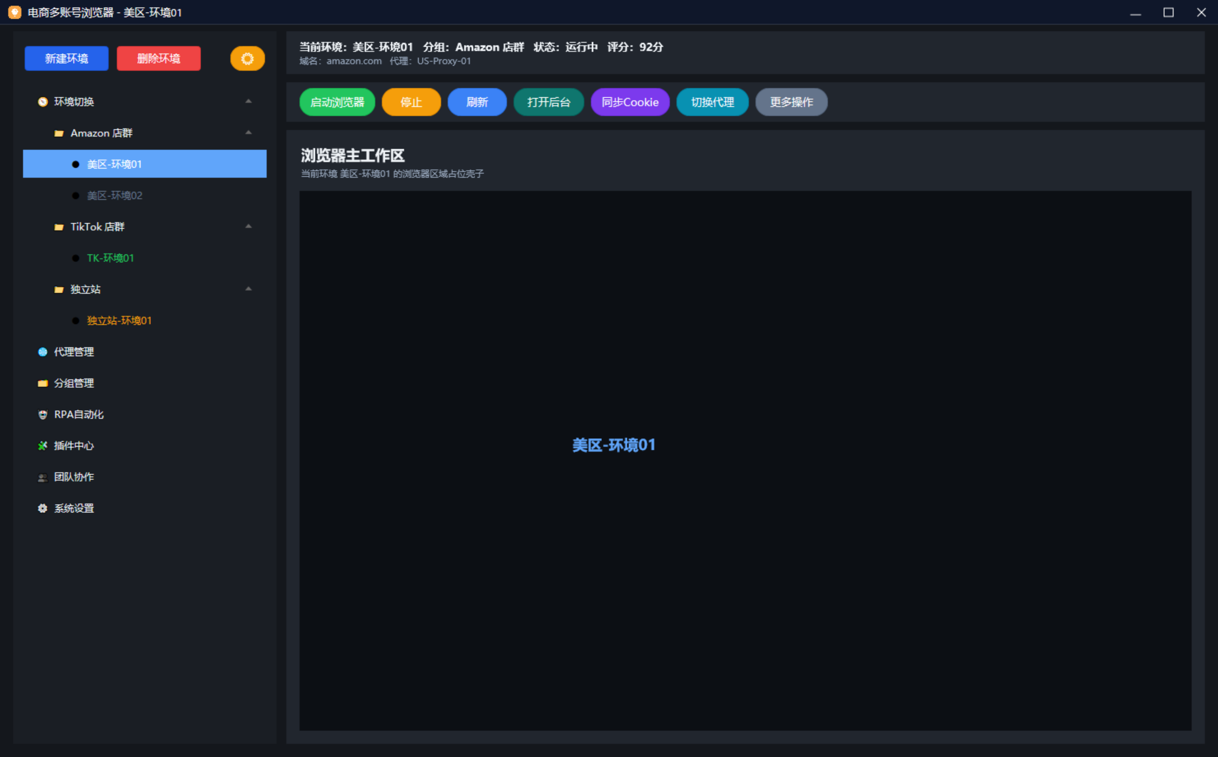
Task: Click the orange gear settings icon
Action: point(247,59)
